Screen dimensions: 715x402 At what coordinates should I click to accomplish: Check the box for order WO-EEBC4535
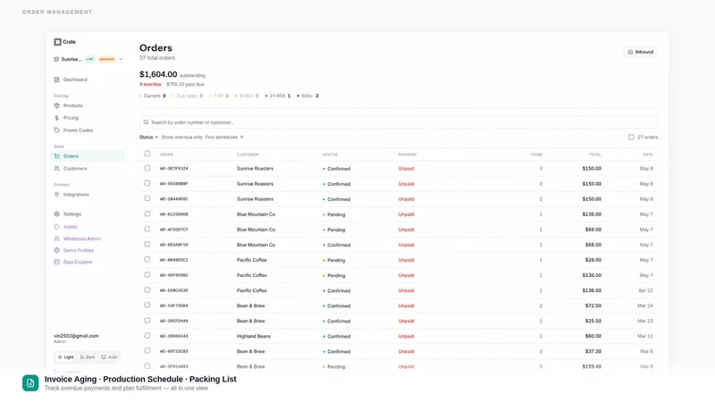tap(147, 289)
